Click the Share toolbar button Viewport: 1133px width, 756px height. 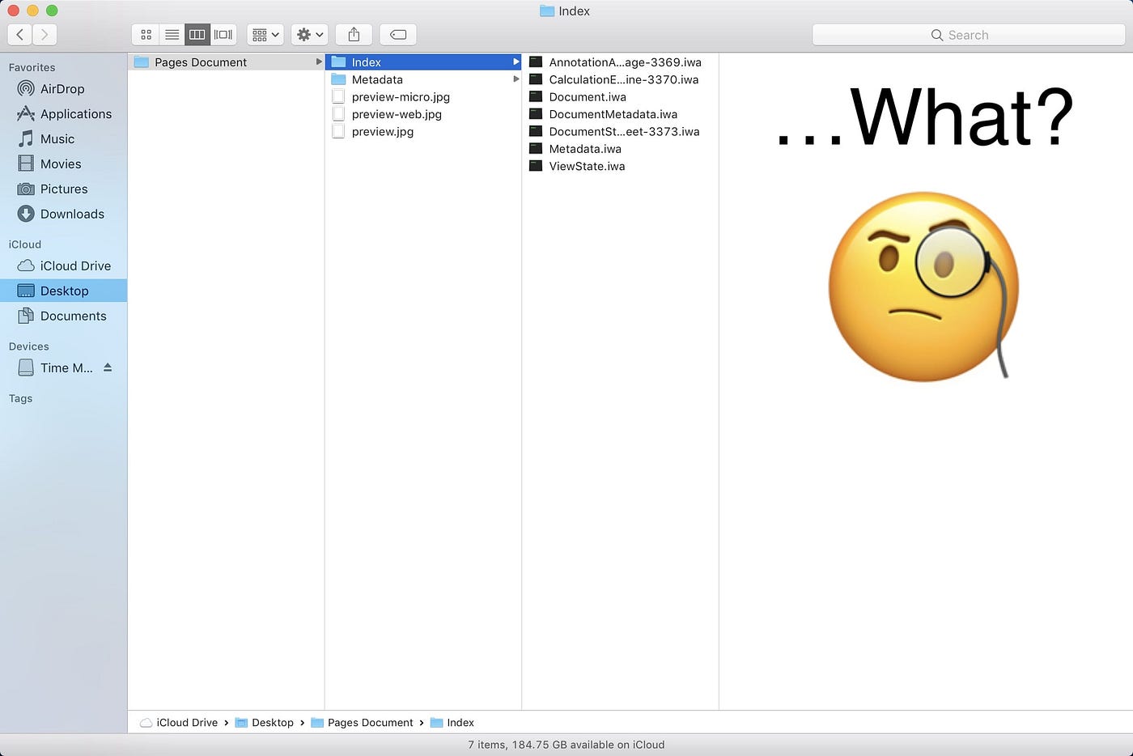point(354,35)
